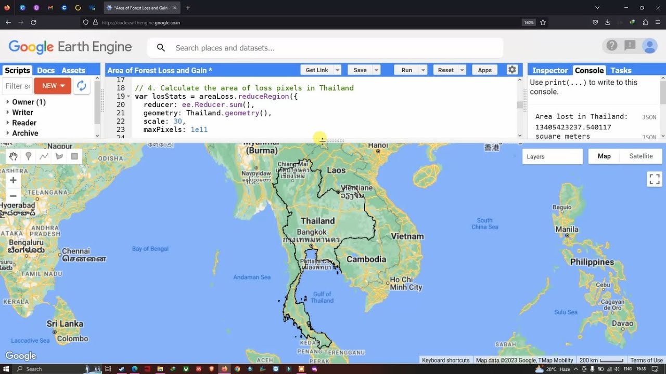
Task: Zoom in the map with plus button
Action: [14, 180]
